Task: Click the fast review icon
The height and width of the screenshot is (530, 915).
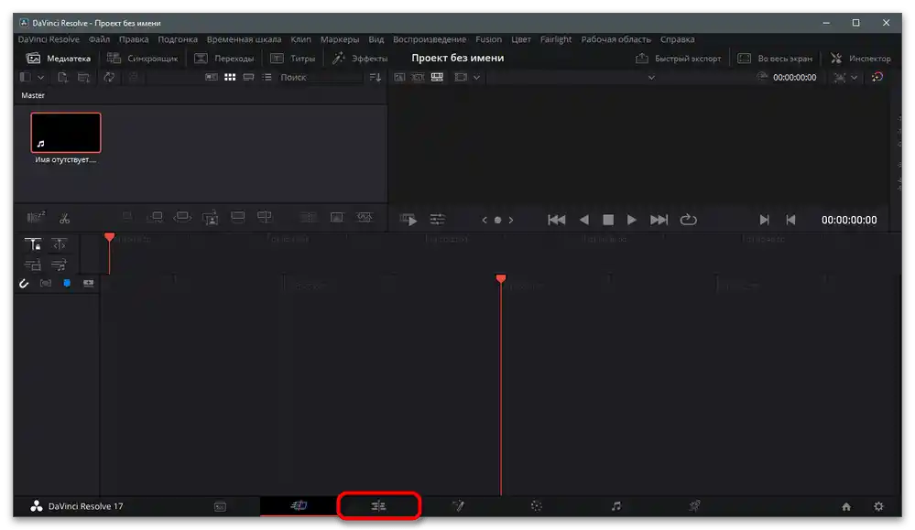Action: (408, 220)
